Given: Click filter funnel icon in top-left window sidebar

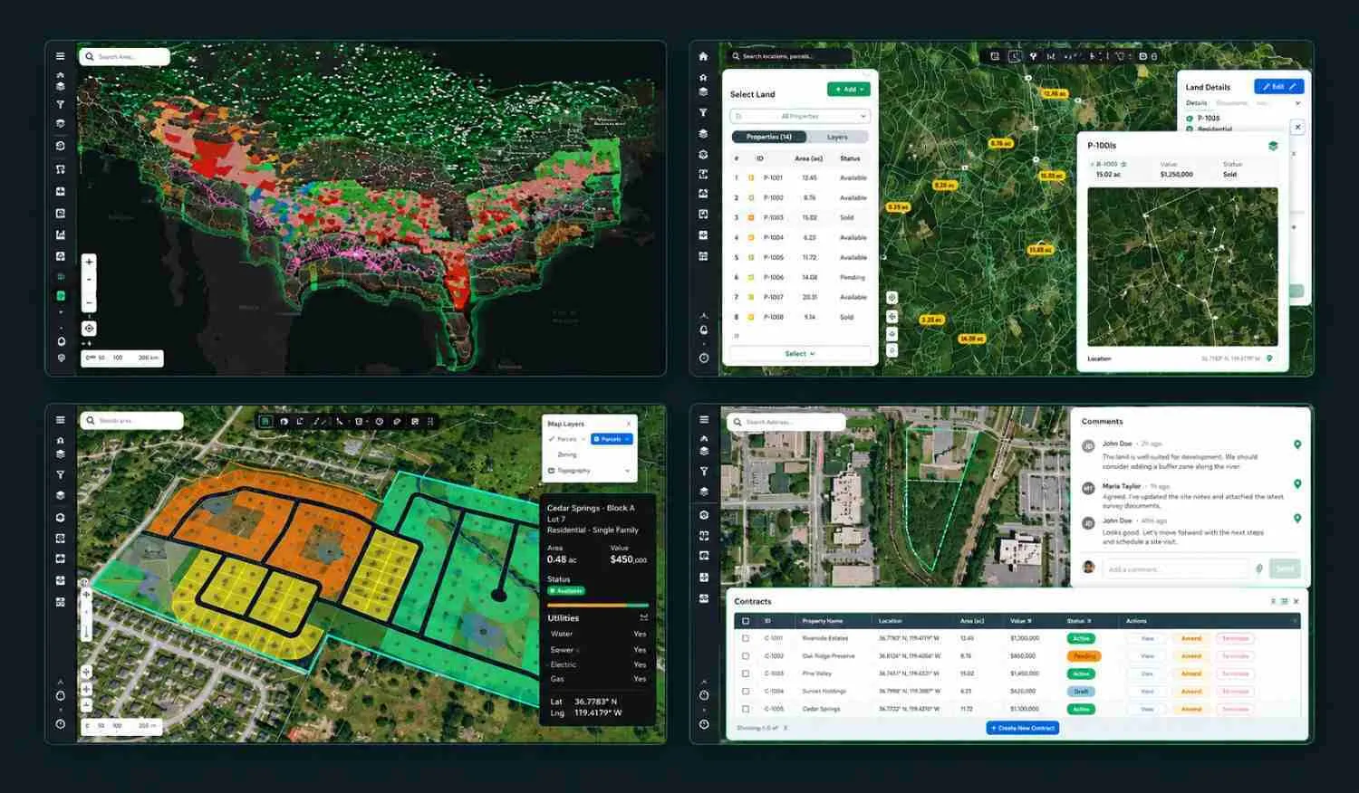Looking at the screenshot, I should [60, 105].
